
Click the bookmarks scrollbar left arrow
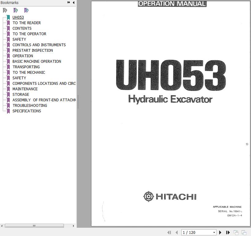(2, 226)
